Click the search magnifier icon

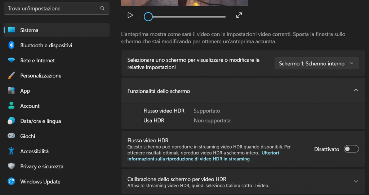(102, 8)
